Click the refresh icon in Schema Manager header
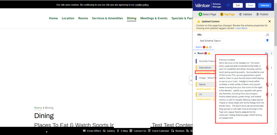The image size is (277, 135). 228,5
